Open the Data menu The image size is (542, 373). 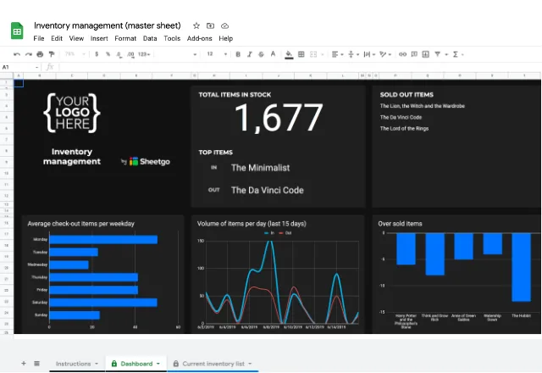pyautogui.click(x=150, y=38)
